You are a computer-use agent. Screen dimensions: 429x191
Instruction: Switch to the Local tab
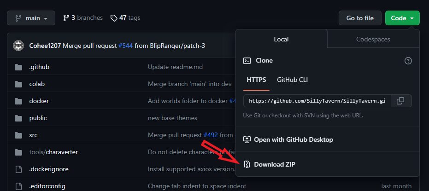(x=281, y=39)
